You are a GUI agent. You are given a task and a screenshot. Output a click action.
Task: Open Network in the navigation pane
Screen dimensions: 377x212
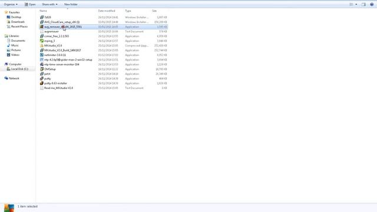tap(14, 78)
